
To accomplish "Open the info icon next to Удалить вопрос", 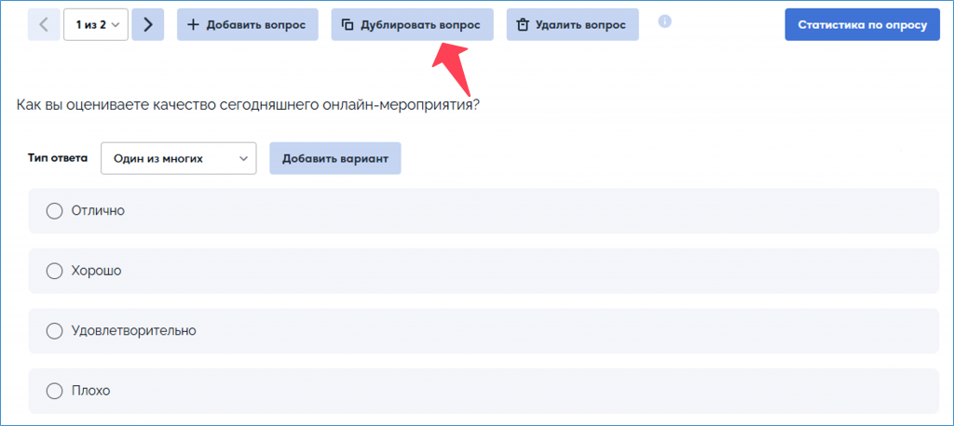I will [664, 21].
